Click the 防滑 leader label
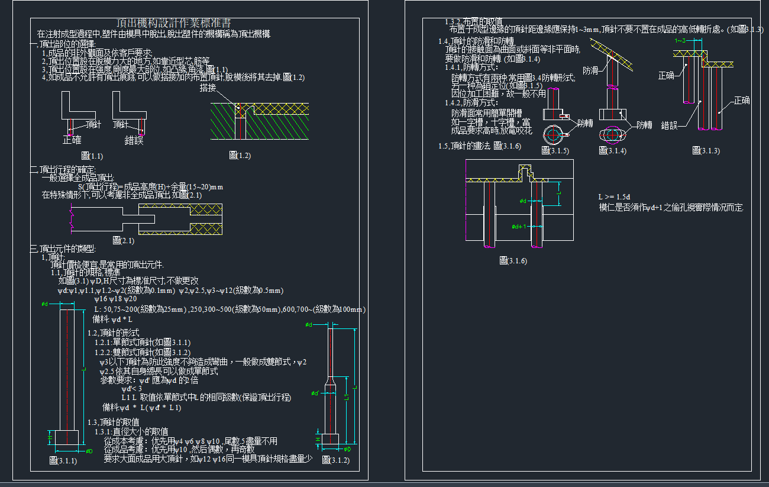 pos(591,71)
